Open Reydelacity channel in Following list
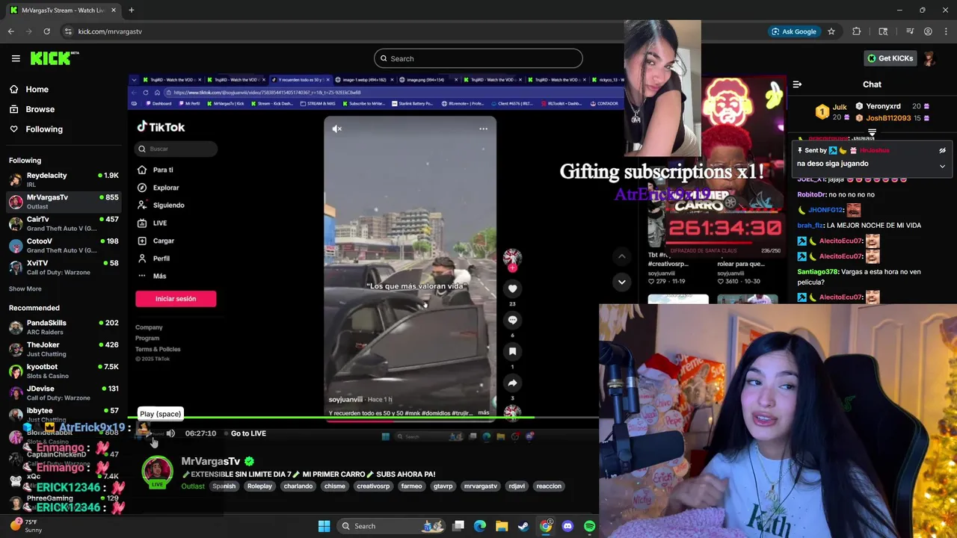Viewport: 957px width, 538px height. click(x=64, y=179)
